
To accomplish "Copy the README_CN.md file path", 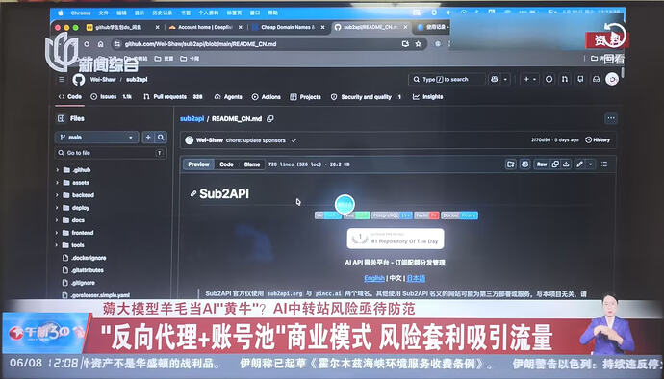I will tap(270, 119).
